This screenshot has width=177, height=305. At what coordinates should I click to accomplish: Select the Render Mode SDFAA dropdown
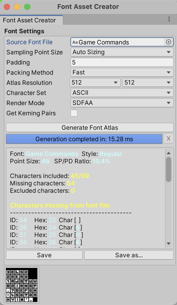[122, 103]
